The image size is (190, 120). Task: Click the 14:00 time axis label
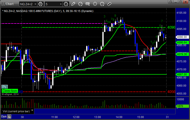(x=119, y=117)
